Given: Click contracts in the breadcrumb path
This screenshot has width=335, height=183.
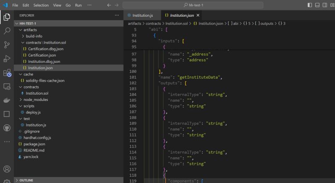Looking at the screenshot, I should coord(153,23).
